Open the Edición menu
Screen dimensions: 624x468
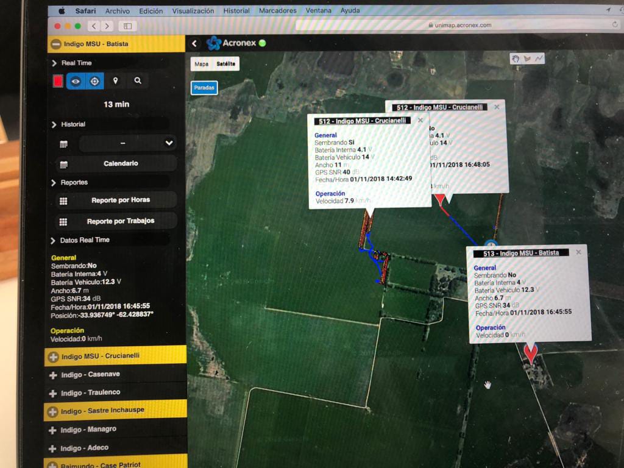click(x=151, y=11)
